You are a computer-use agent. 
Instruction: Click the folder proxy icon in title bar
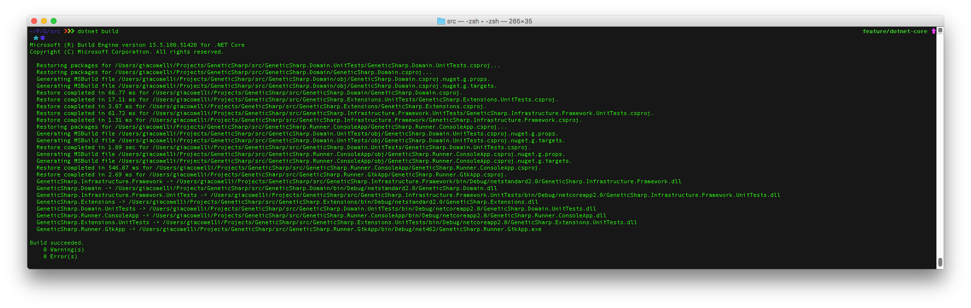pos(441,21)
